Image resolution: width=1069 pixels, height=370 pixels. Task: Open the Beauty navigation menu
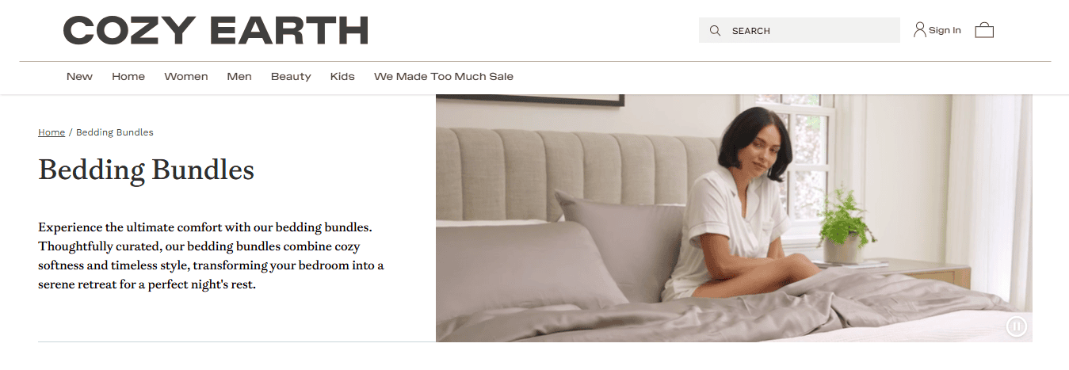[x=291, y=77]
